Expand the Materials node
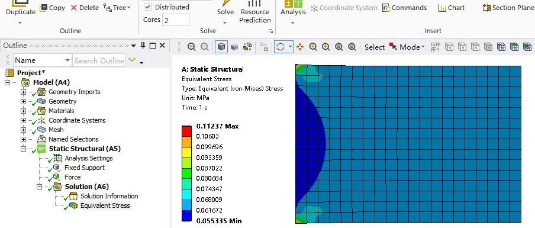 [x=23, y=111]
